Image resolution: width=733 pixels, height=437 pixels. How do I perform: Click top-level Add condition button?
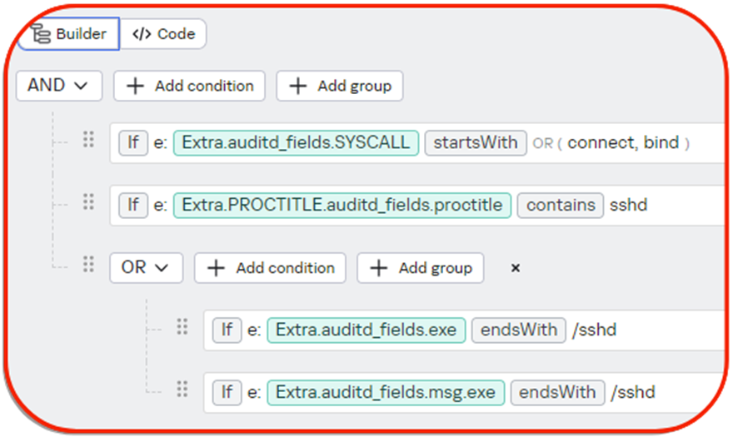point(190,86)
